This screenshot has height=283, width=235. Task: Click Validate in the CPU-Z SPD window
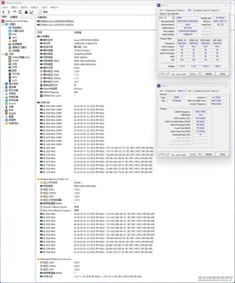[208, 74]
